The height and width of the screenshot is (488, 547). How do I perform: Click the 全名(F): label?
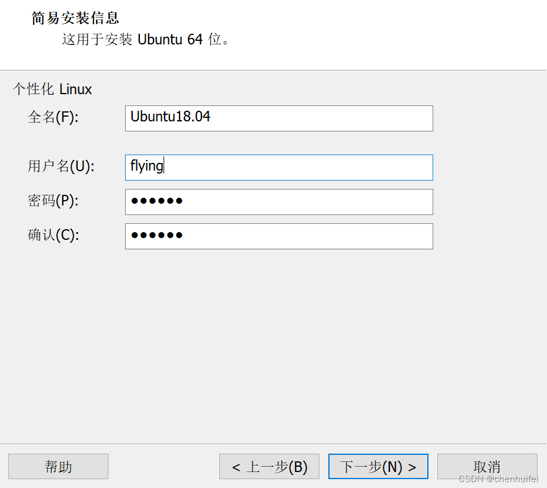pyautogui.click(x=53, y=117)
